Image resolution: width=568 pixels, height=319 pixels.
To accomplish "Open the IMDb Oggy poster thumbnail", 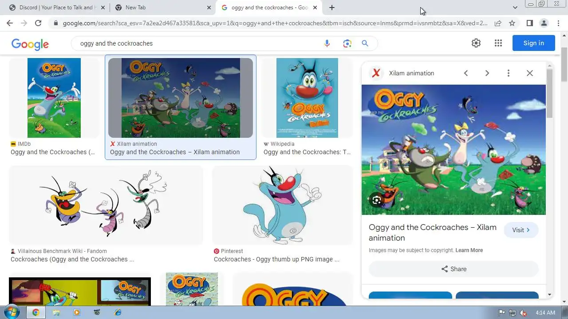I will click(54, 98).
